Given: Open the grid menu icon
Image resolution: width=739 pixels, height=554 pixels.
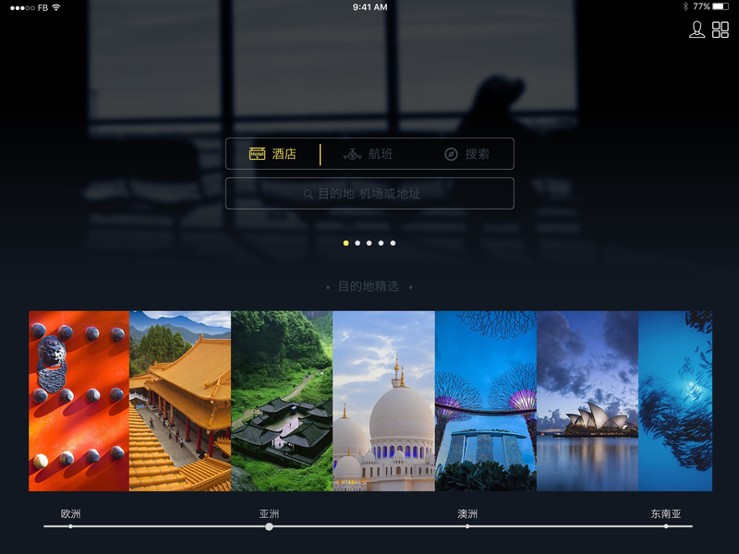Looking at the screenshot, I should (721, 30).
